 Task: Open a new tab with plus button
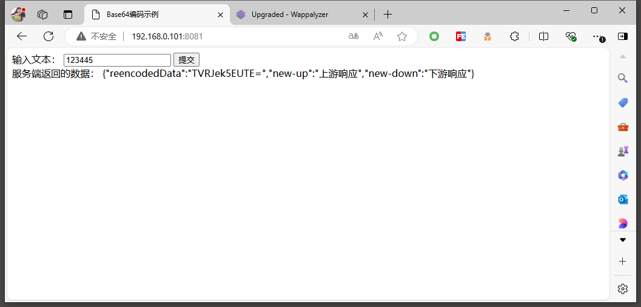tap(388, 15)
